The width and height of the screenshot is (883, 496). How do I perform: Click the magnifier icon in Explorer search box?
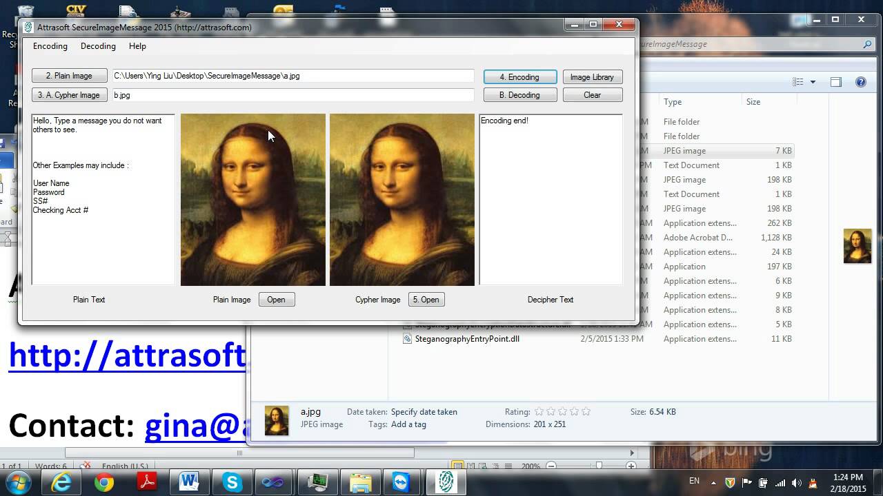tap(867, 44)
